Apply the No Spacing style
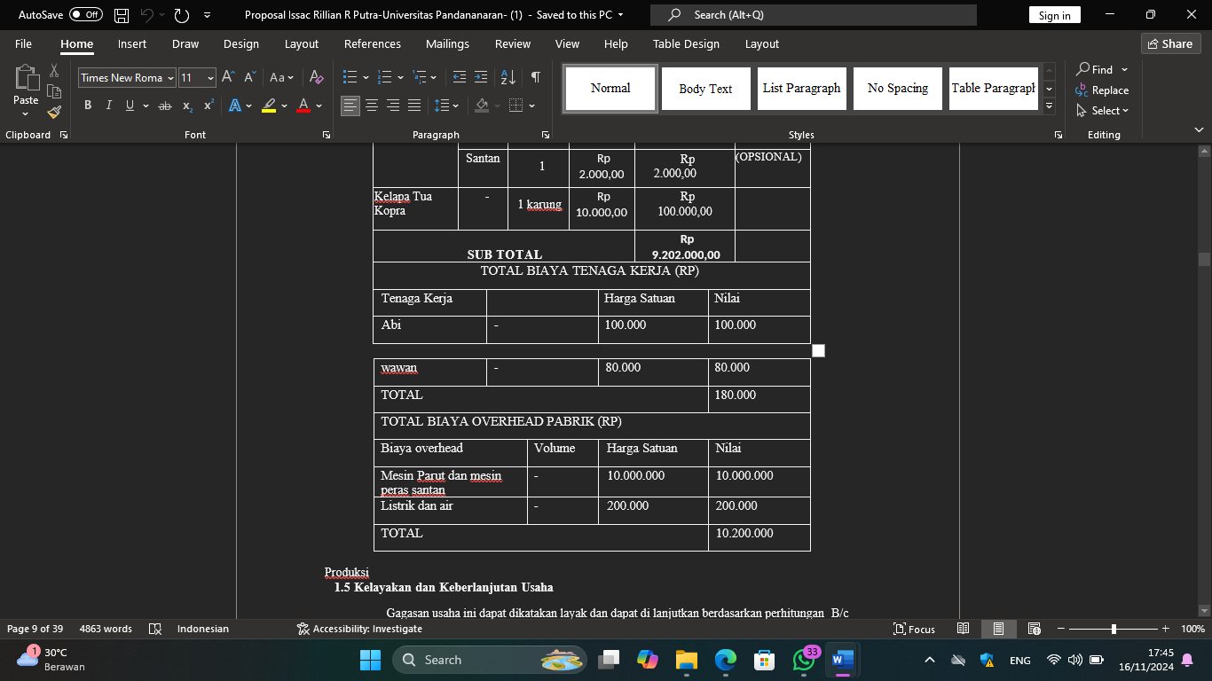Image resolution: width=1212 pixels, height=681 pixels. coord(898,89)
